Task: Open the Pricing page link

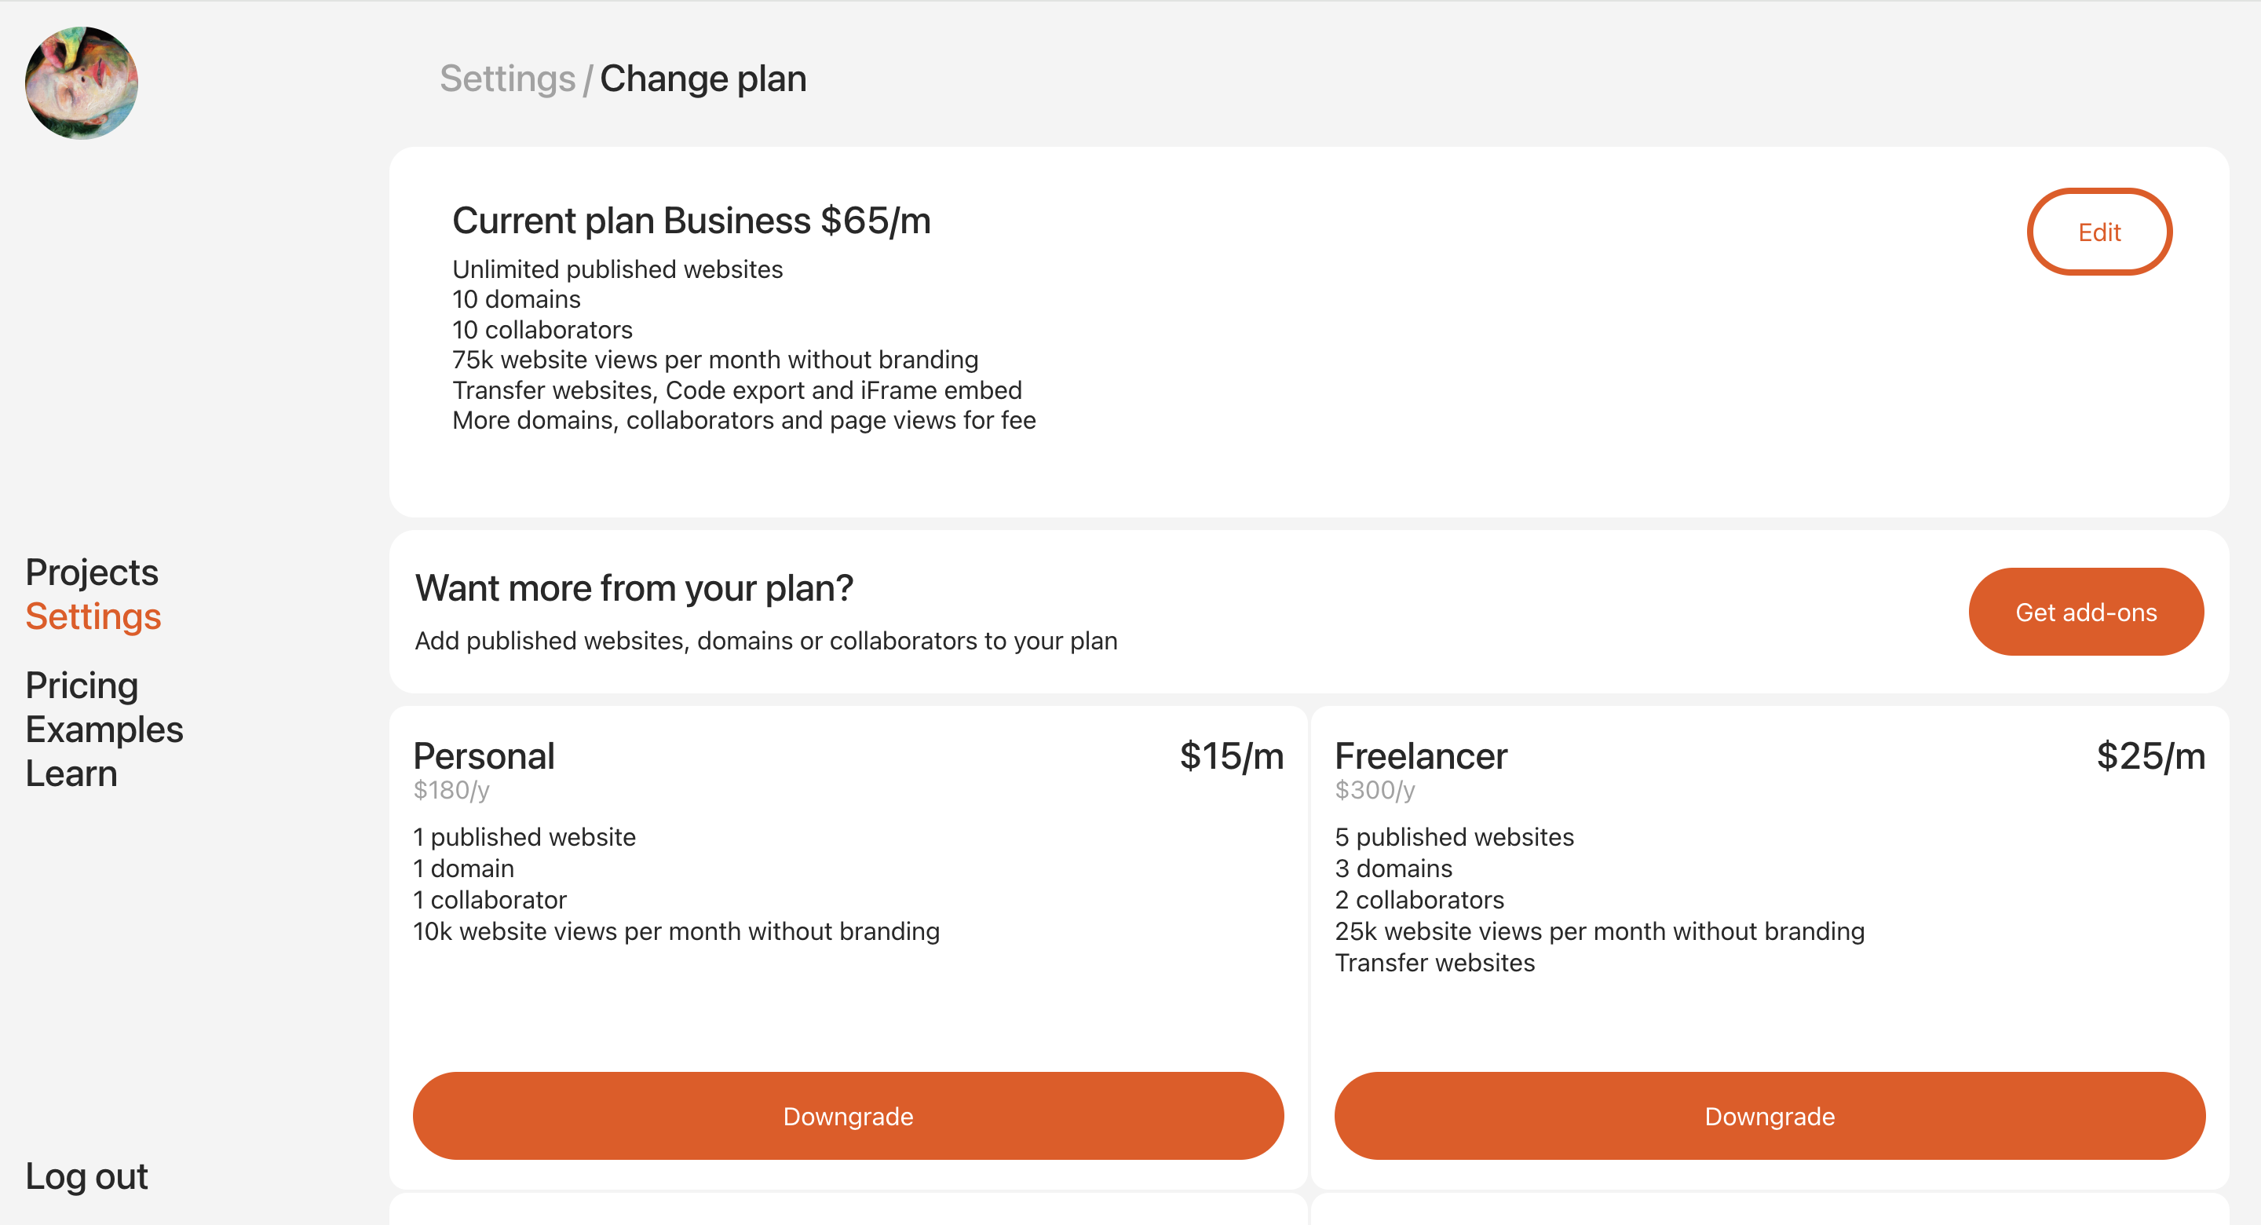Action: point(82,686)
